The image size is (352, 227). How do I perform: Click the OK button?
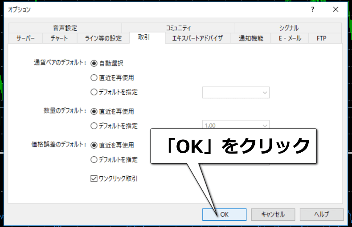(x=224, y=215)
